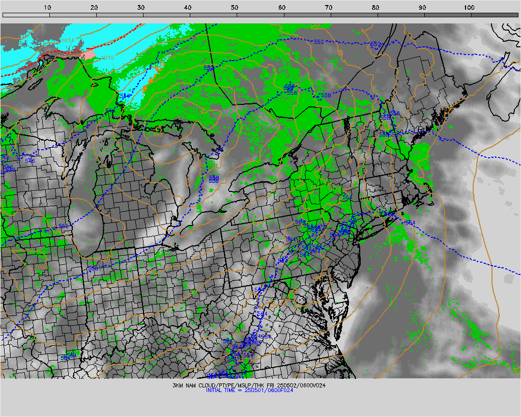521x417 pixels.
Task: Select the blue "INITIAL TIME = 250501/0600F024" text
Action: coord(249,391)
